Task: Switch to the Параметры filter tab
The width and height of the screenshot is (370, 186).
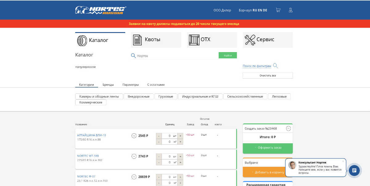Action: 130,85
